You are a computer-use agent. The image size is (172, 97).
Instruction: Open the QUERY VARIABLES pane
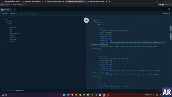click(8, 91)
